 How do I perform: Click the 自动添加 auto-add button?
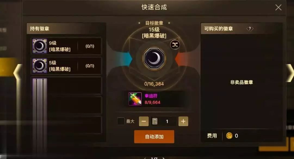pyautogui.click(x=154, y=137)
